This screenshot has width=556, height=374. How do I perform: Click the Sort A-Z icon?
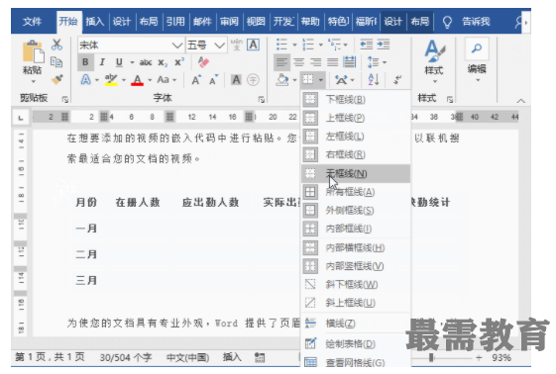tap(374, 79)
